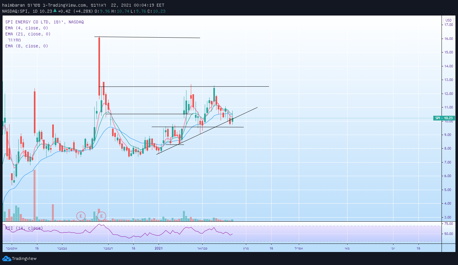The width and height of the screenshot is (458, 265).
Task: Click the מאי date label on time axis
Action: [x=347, y=248]
